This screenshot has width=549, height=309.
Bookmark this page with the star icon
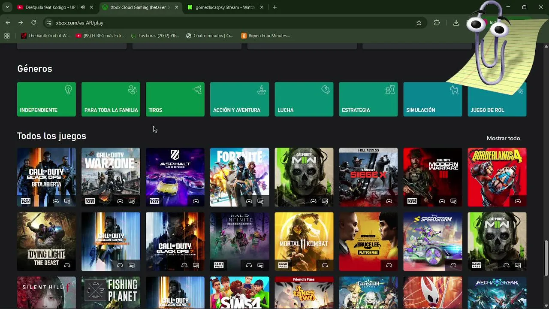coord(419,23)
